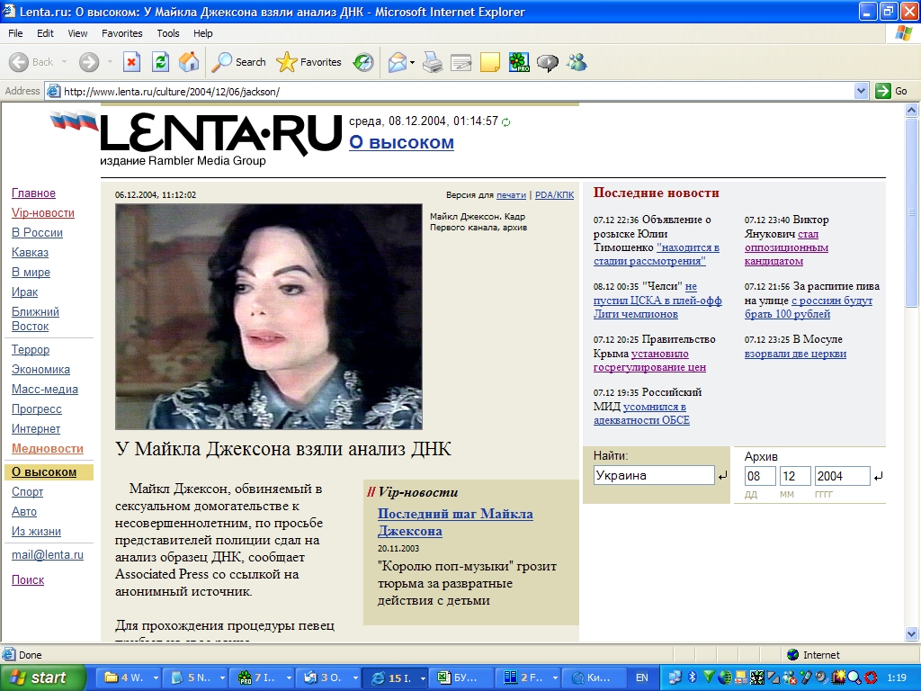Open the History toolbar icon

point(363,62)
